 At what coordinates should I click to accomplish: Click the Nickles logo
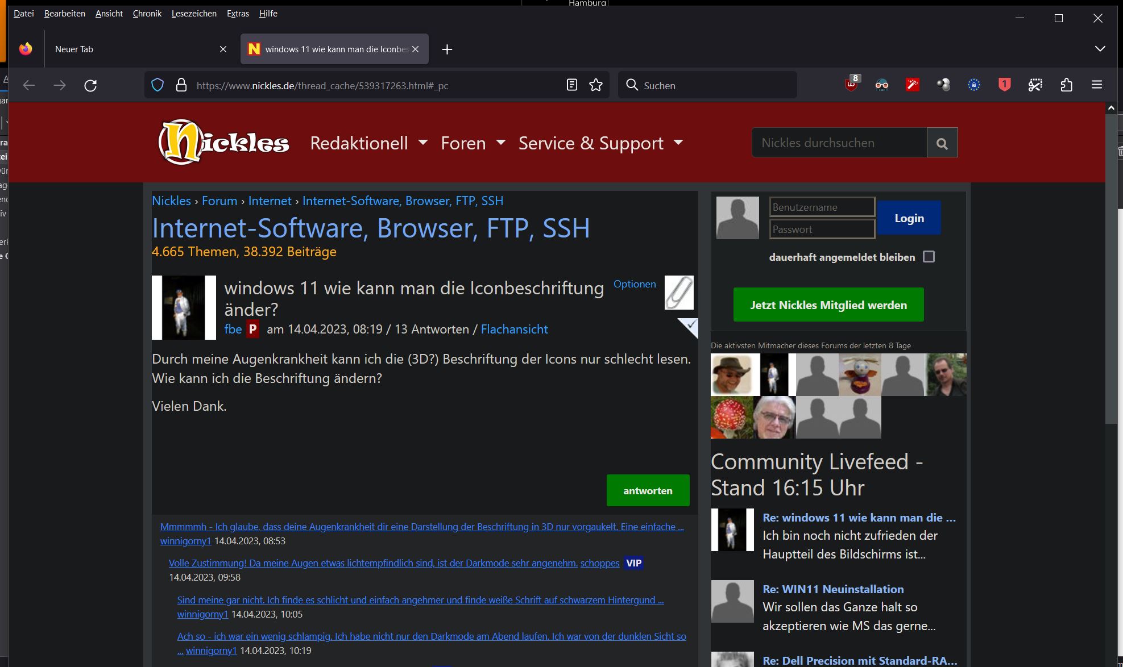pyautogui.click(x=223, y=142)
